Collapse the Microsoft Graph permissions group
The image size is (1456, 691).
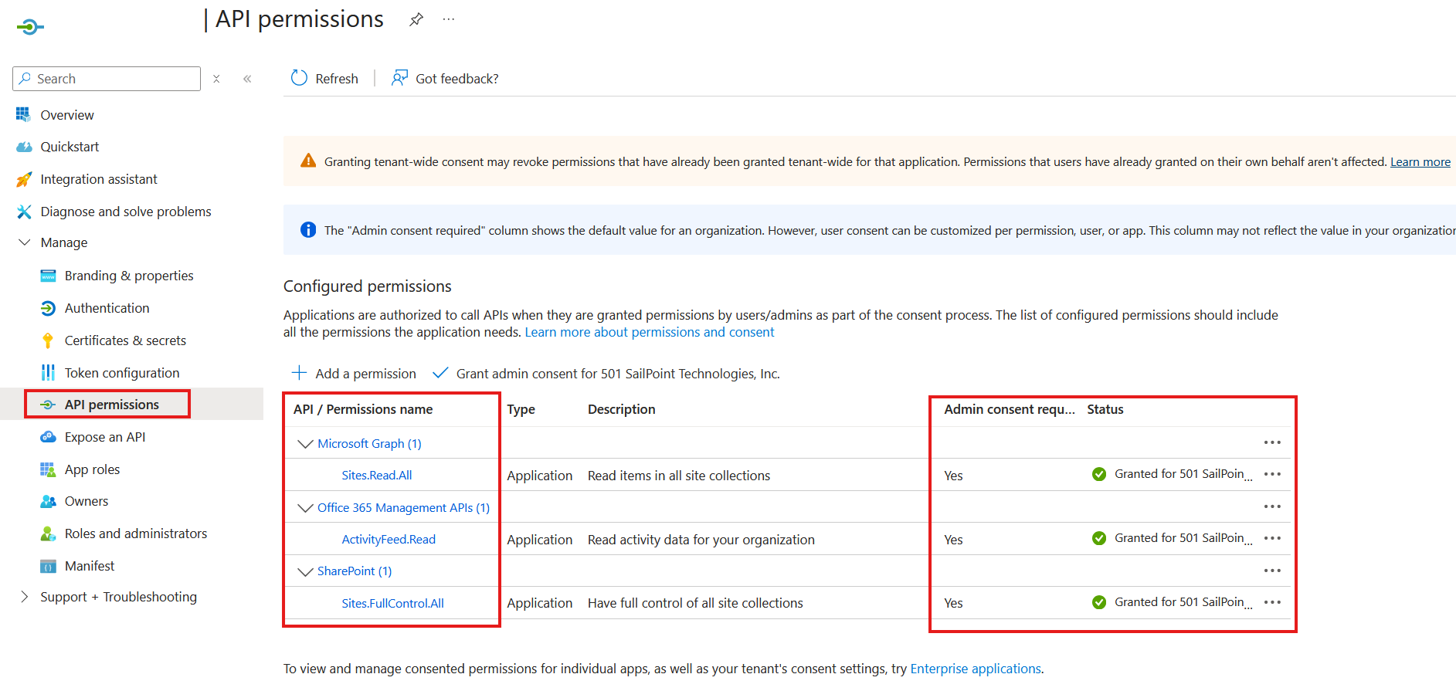tap(305, 444)
